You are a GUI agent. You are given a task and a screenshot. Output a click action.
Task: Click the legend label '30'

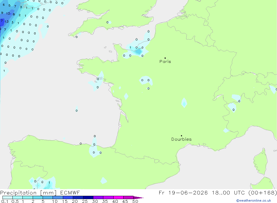tap(95, 201)
